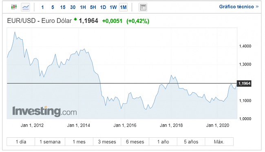Click the current price 1,1964 in header
This screenshot has width=265, height=152.
pos(88,21)
